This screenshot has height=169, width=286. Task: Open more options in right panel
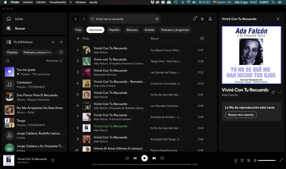pos(279,92)
